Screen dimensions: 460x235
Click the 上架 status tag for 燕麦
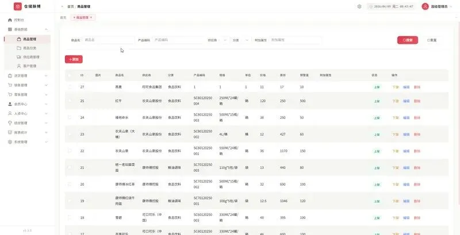tap(377, 87)
